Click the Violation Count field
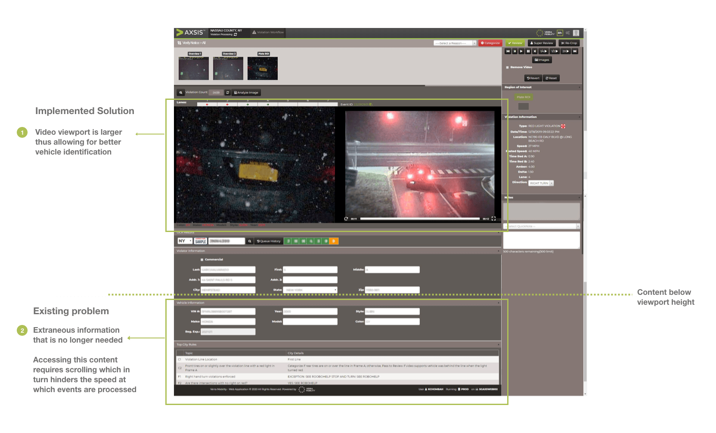The height and width of the screenshot is (433, 716). [216, 93]
